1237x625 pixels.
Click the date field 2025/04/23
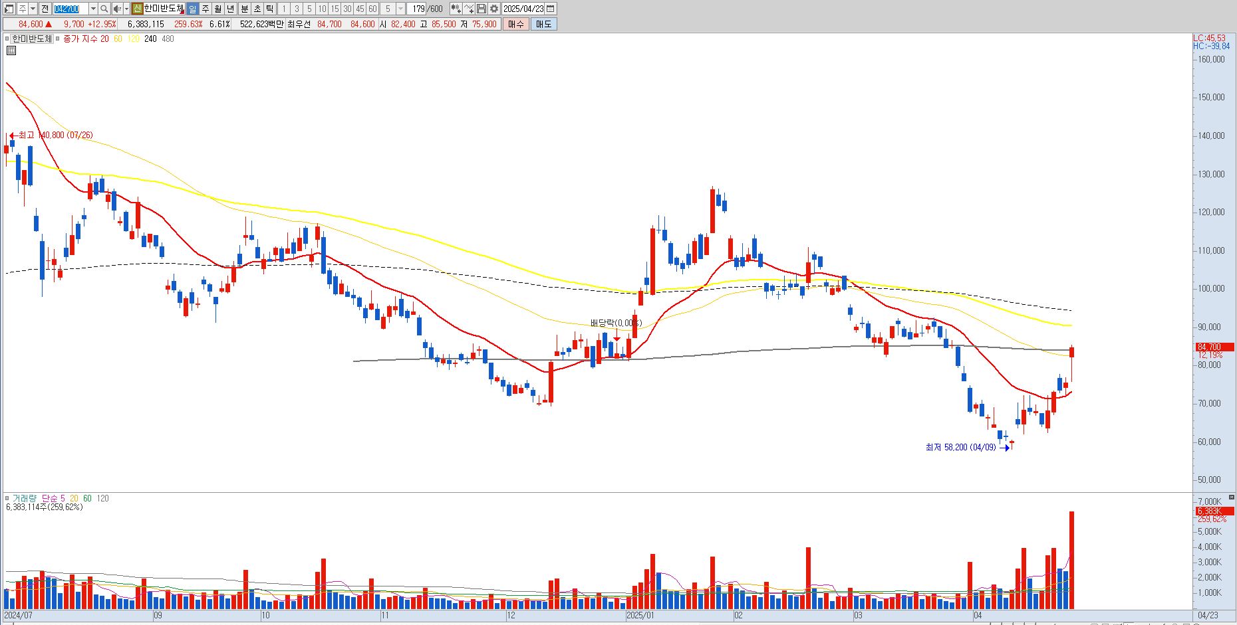(523, 9)
